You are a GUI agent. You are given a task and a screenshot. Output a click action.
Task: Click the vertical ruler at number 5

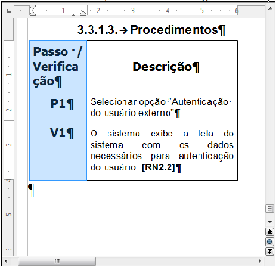click(9, 215)
